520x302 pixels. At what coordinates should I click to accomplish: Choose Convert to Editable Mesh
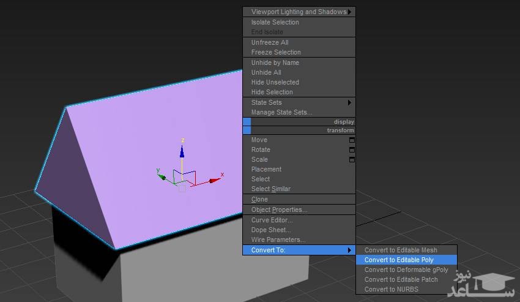(x=401, y=250)
